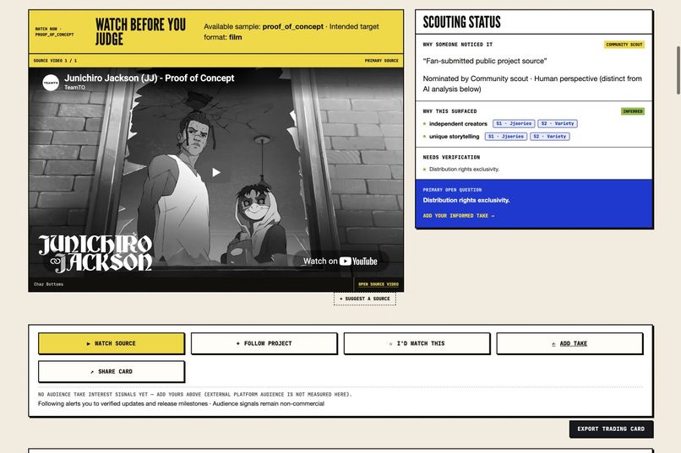
Task: Click the Watch Source button
Action: [112, 343]
